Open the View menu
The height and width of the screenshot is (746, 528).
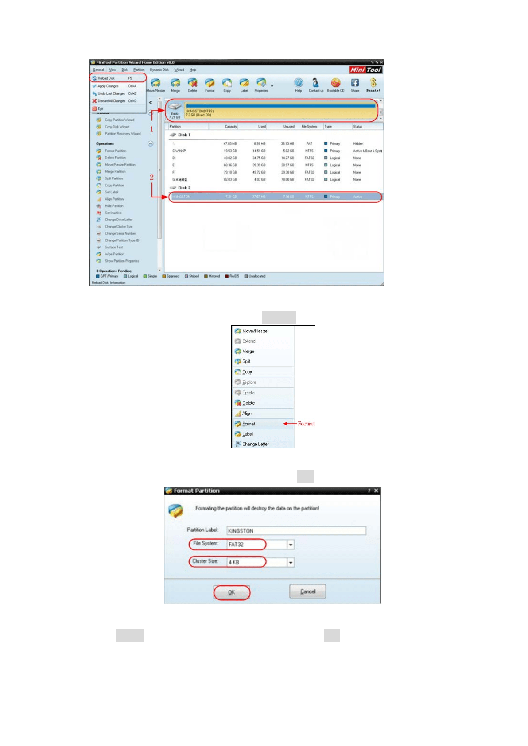click(x=113, y=70)
